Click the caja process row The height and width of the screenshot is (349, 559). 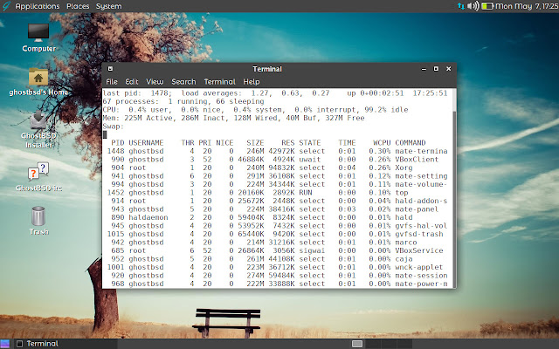275,259
